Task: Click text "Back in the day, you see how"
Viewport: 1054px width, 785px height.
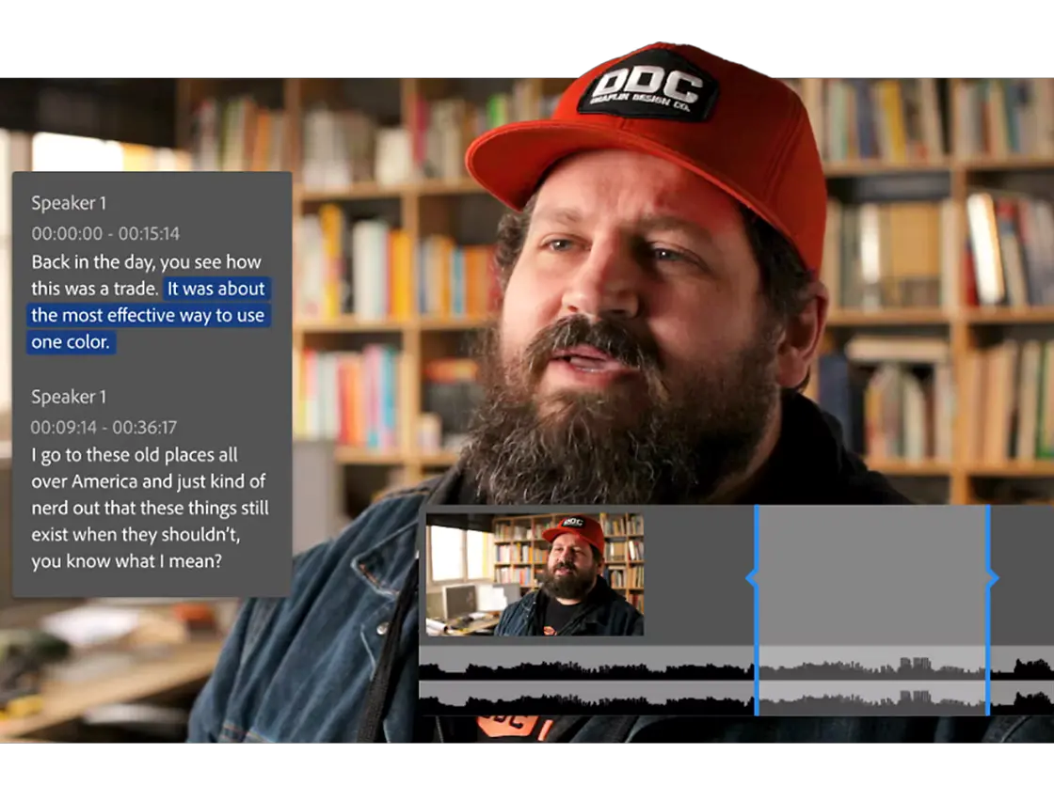Action: 146,262
